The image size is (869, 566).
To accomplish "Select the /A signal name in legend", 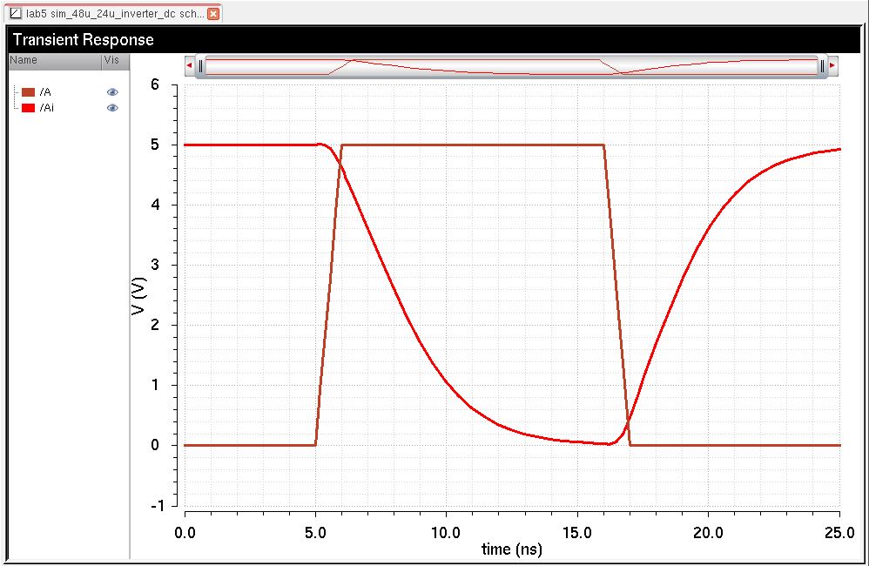I will click(45, 92).
